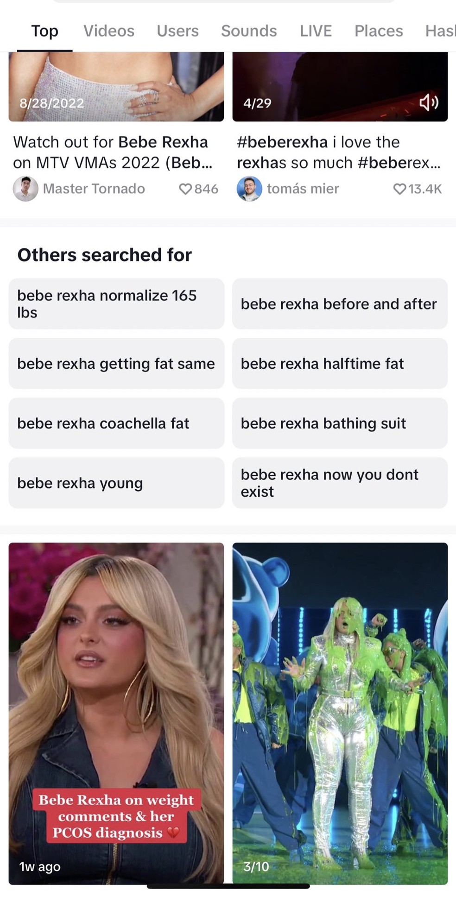Search "bebe rexha before and after"
This screenshot has height=897, width=456.
tap(339, 304)
